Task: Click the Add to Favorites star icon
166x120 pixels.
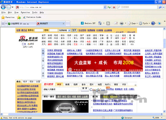Action: pyautogui.click(x=19, y=17)
